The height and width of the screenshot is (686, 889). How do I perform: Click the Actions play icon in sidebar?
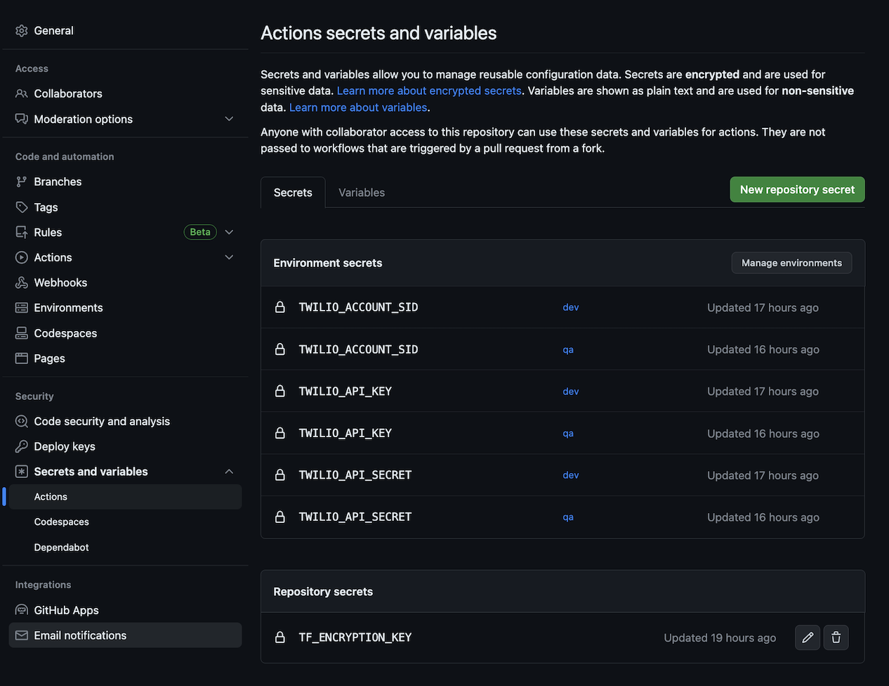coord(22,258)
